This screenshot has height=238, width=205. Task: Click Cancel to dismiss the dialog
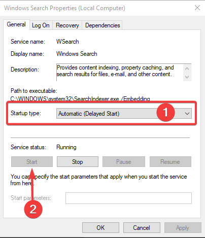tap(142, 228)
